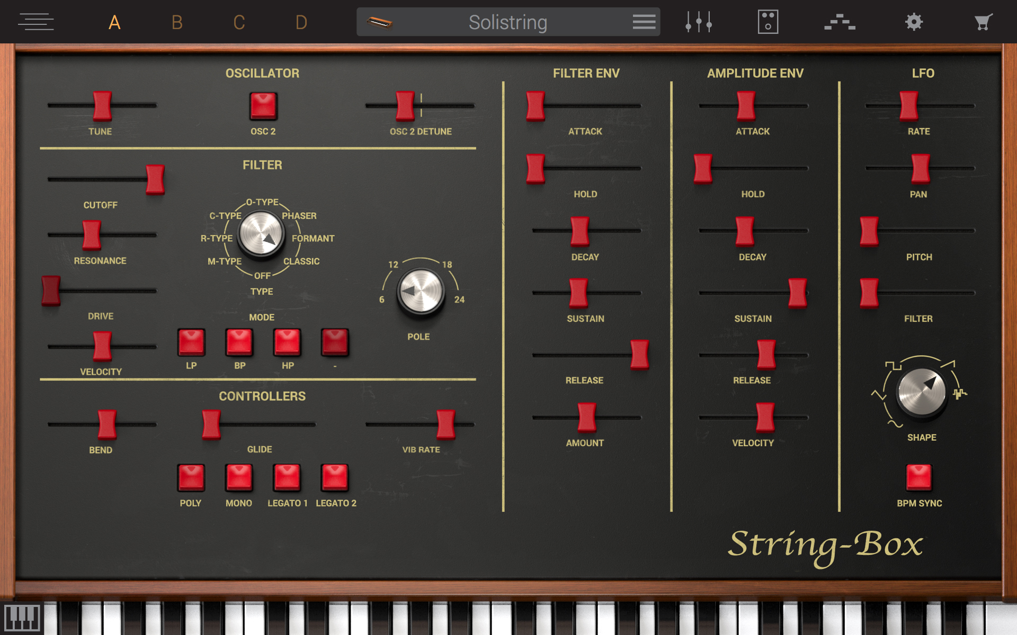This screenshot has height=635, width=1017.
Task: Click the Solistring preset name field
Action: [x=507, y=22]
